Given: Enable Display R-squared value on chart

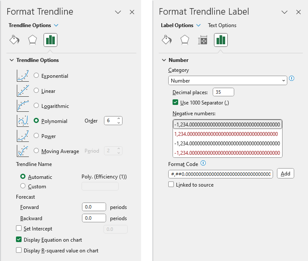Looking at the screenshot, I should pos(19,250).
